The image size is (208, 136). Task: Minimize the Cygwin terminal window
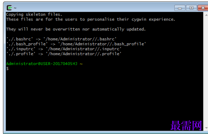tap(180, 8)
